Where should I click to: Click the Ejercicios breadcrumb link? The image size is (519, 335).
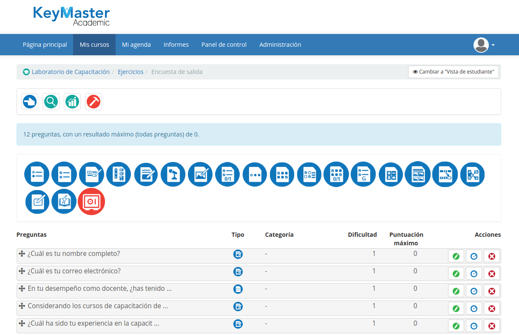pyautogui.click(x=130, y=72)
